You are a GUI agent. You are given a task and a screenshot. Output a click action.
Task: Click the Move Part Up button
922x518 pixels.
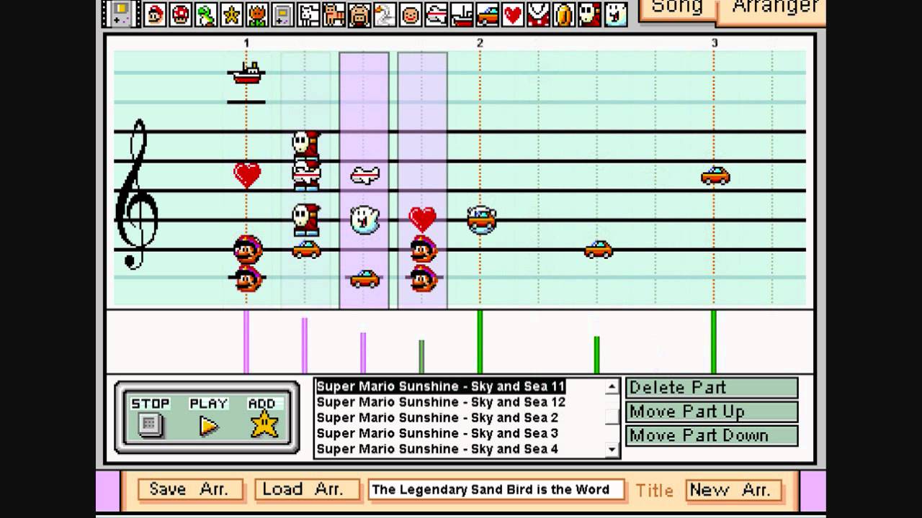tap(712, 412)
